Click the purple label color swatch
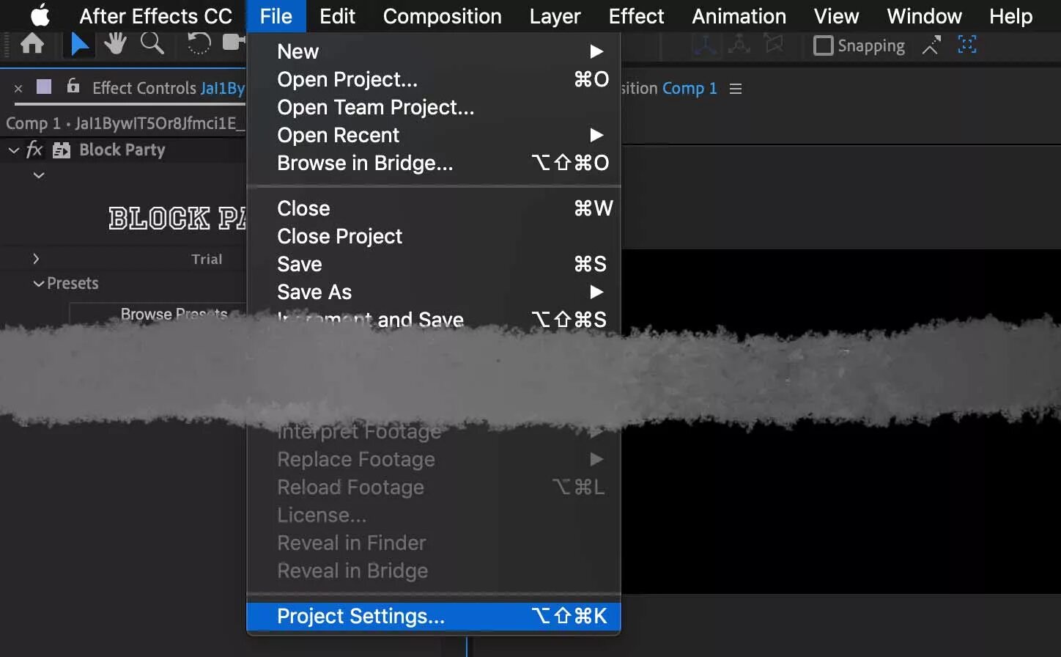Screen dimensions: 1061x657 44,87
